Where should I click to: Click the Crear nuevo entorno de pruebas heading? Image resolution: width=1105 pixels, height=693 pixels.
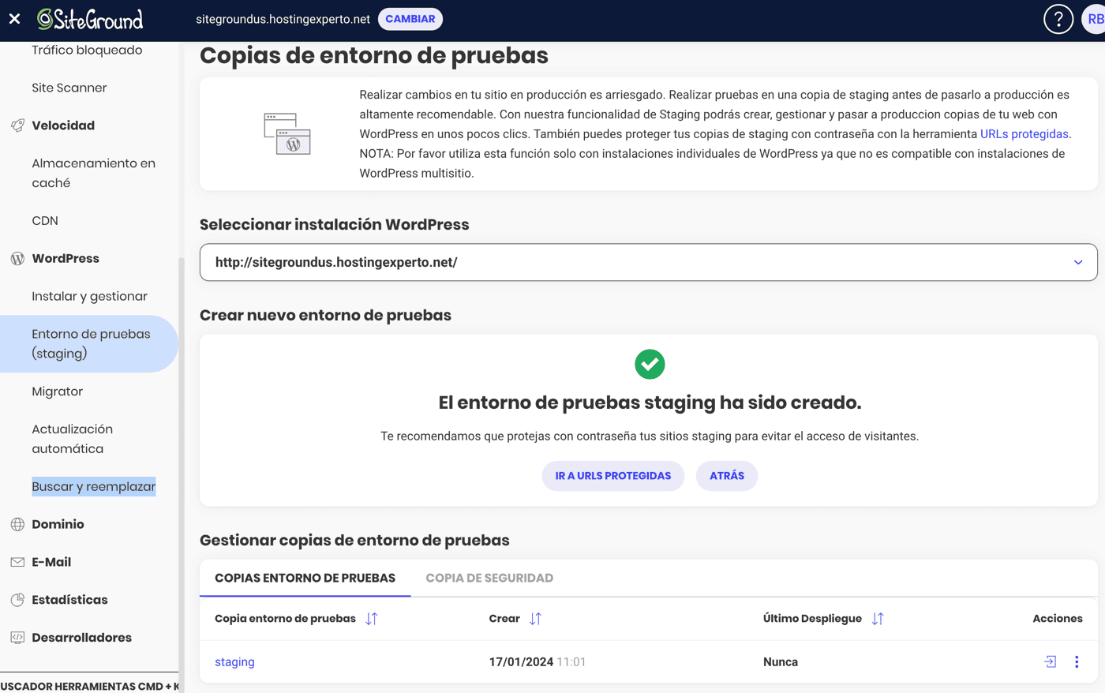325,316
